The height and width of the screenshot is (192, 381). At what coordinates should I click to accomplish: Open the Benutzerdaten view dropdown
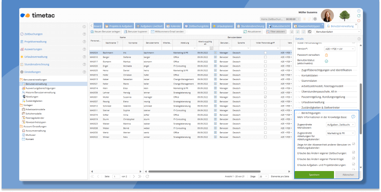(x=337, y=31)
